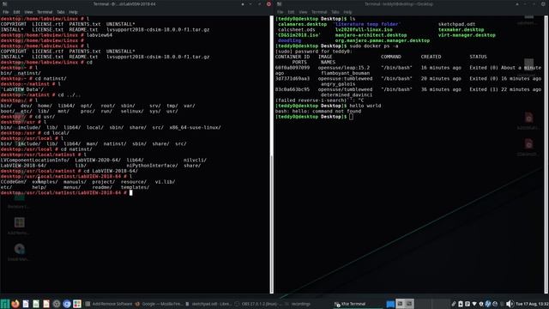Image resolution: width=549 pixels, height=309 pixels.
Task: Open View menu in left terminal window
Action: coord(28,12)
